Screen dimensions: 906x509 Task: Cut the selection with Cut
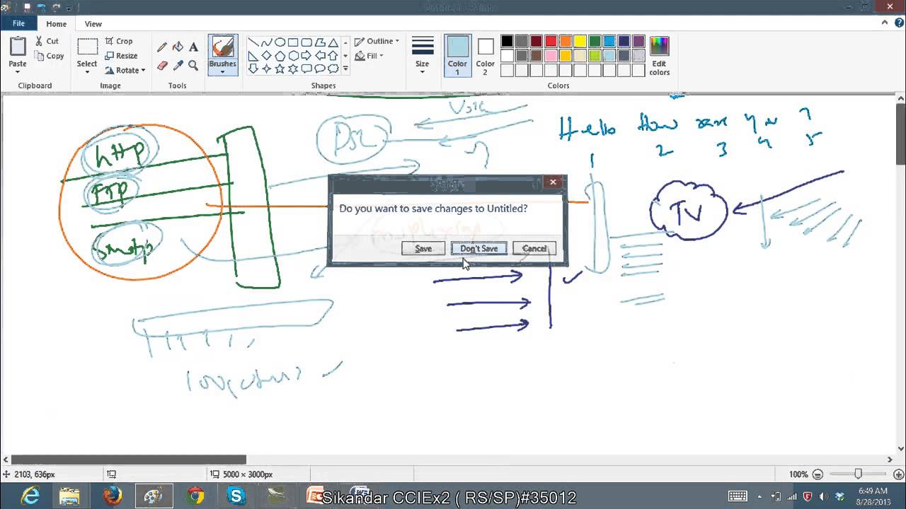(47, 41)
